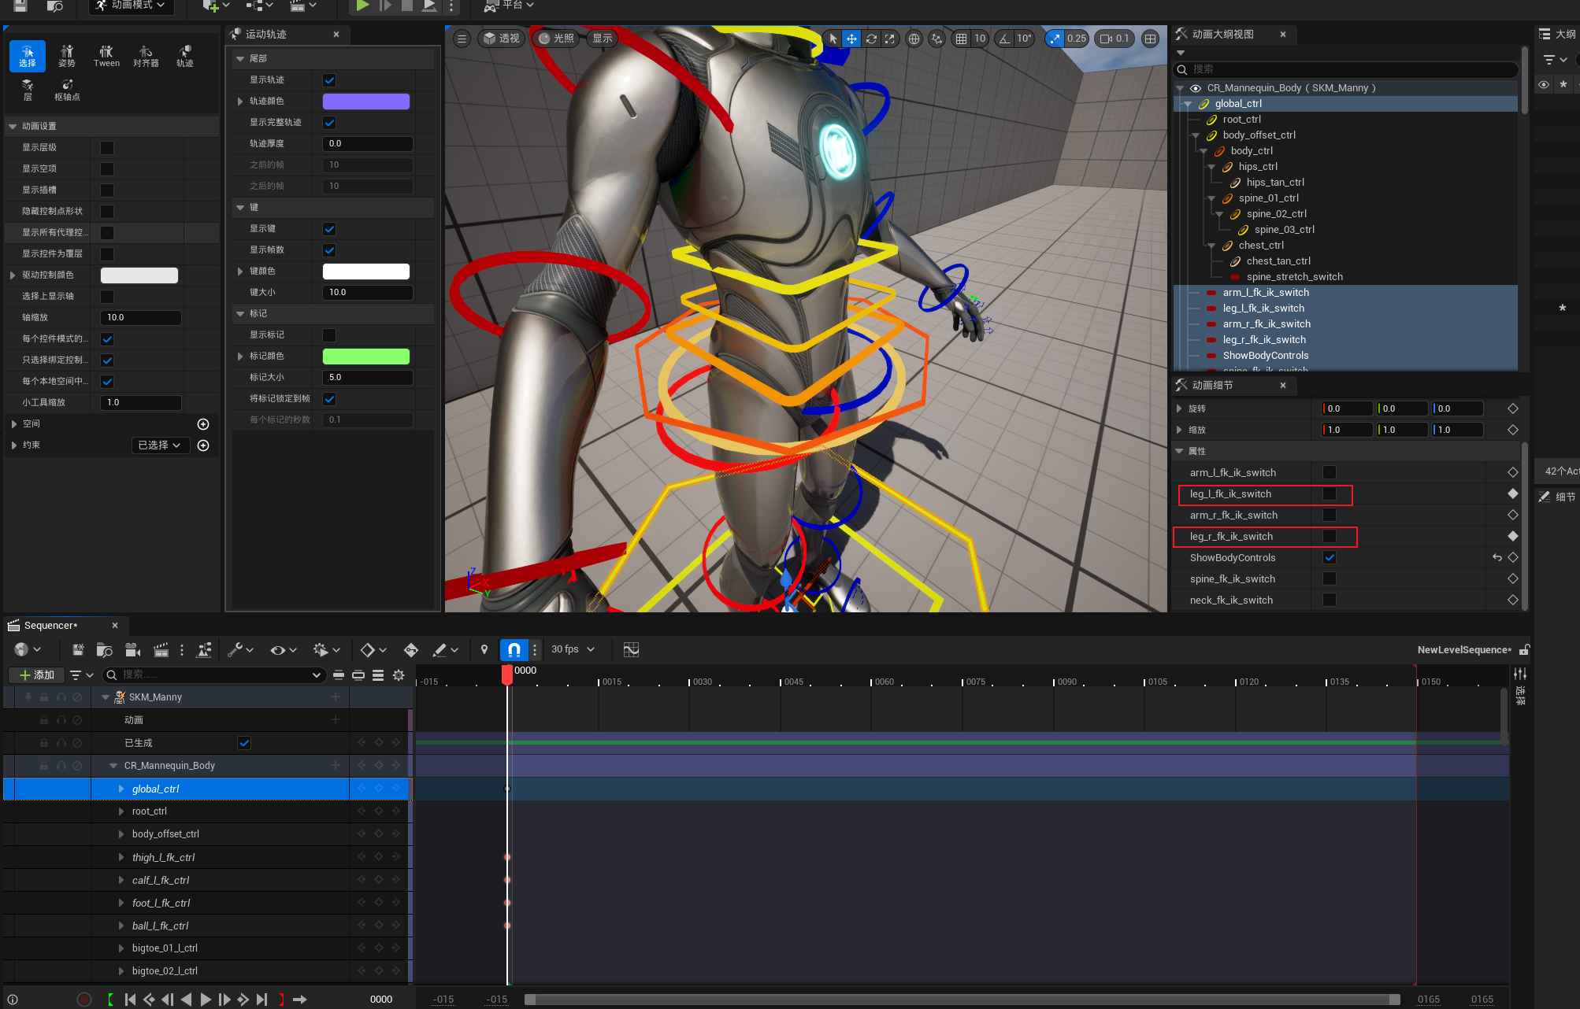The width and height of the screenshot is (1580, 1009).
Task: Select the Tween tool icon
Action: [x=106, y=56]
